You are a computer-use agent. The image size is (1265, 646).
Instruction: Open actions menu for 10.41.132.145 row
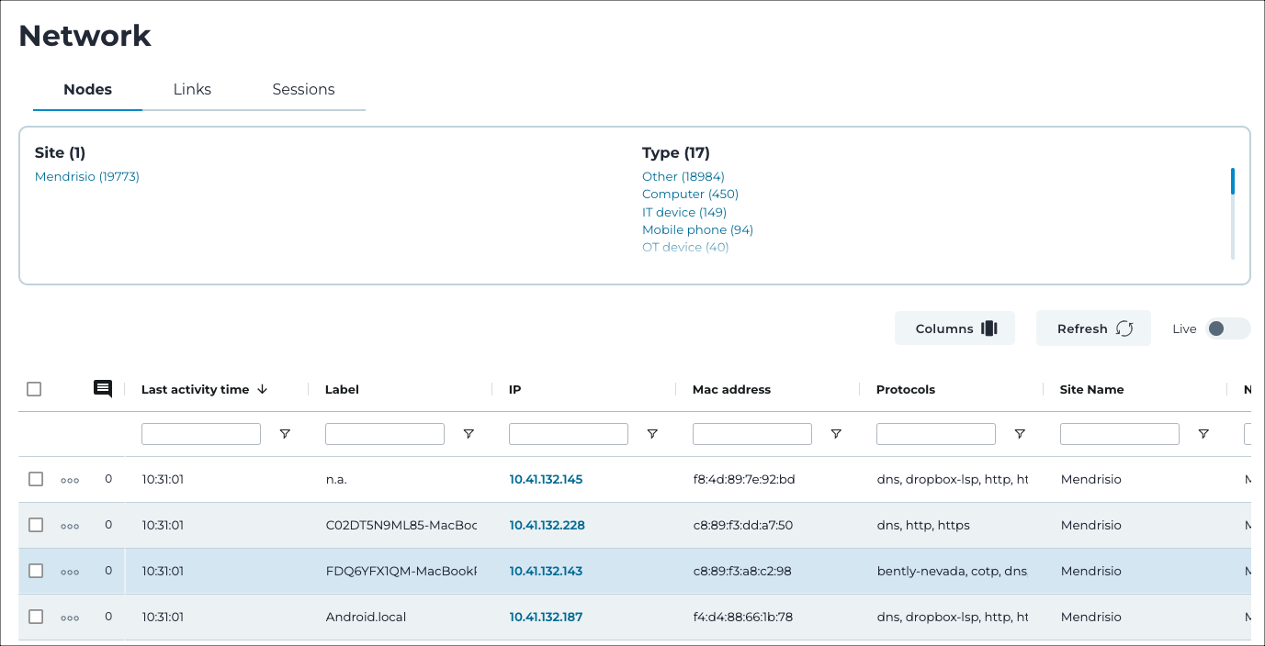pyautogui.click(x=70, y=480)
